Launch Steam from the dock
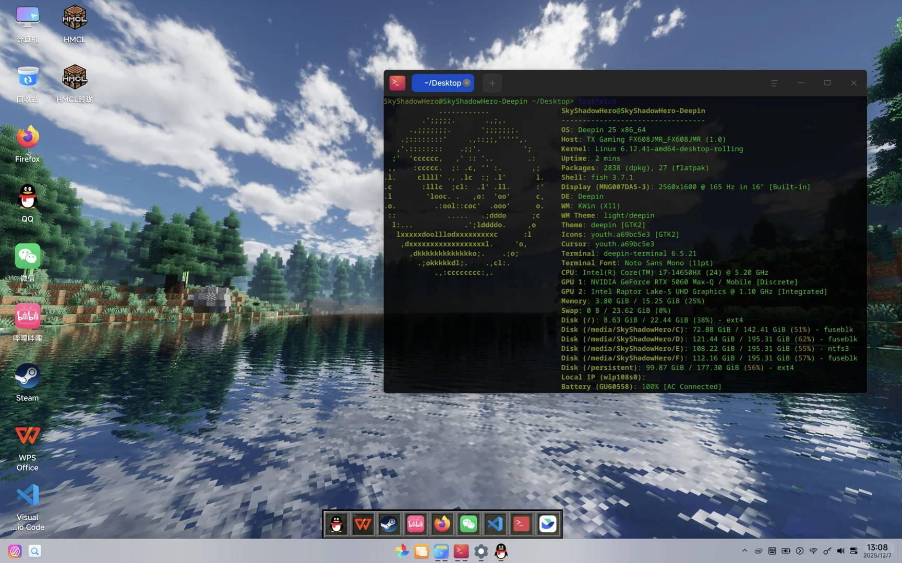 (x=389, y=524)
